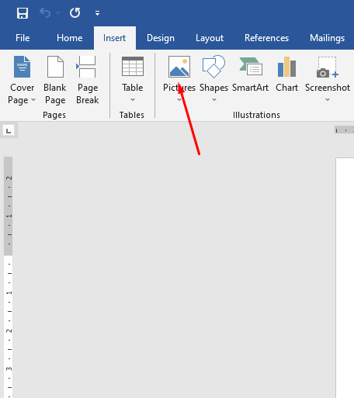Expand the Undo history dropdown arrow
This screenshot has height=398, width=354.
pos(58,12)
